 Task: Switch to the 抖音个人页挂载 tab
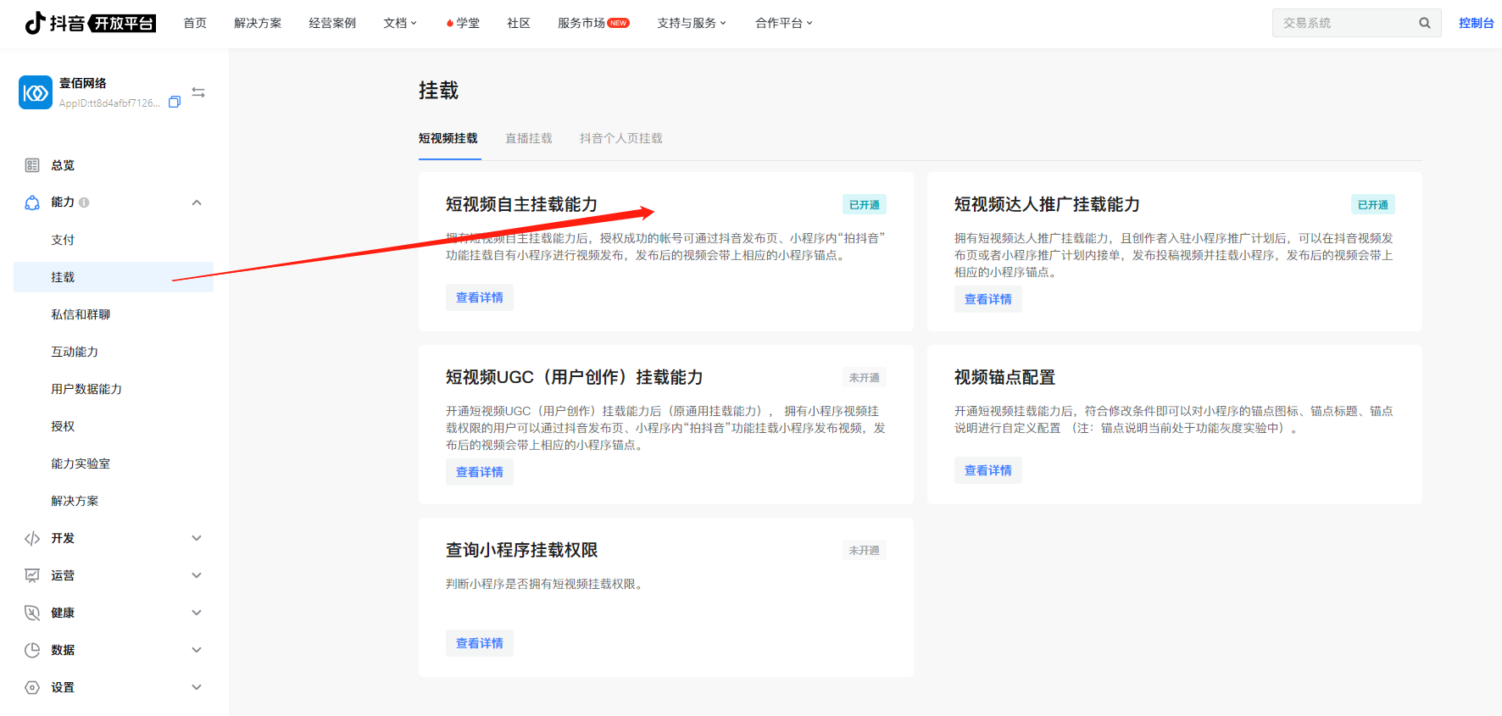(621, 138)
